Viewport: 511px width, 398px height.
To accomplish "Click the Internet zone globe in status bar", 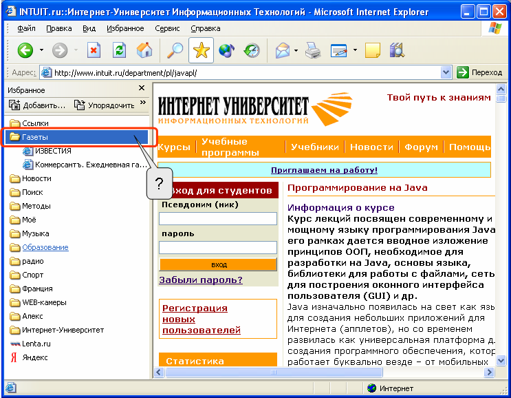I will tap(371, 388).
